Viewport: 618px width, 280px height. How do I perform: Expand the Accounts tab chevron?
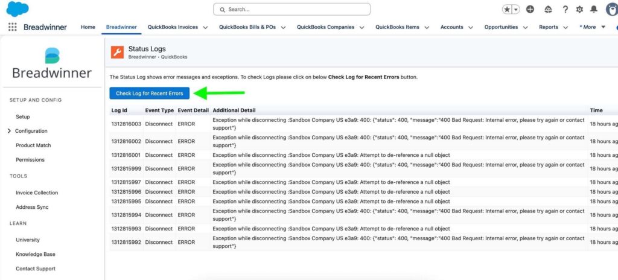coord(471,28)
